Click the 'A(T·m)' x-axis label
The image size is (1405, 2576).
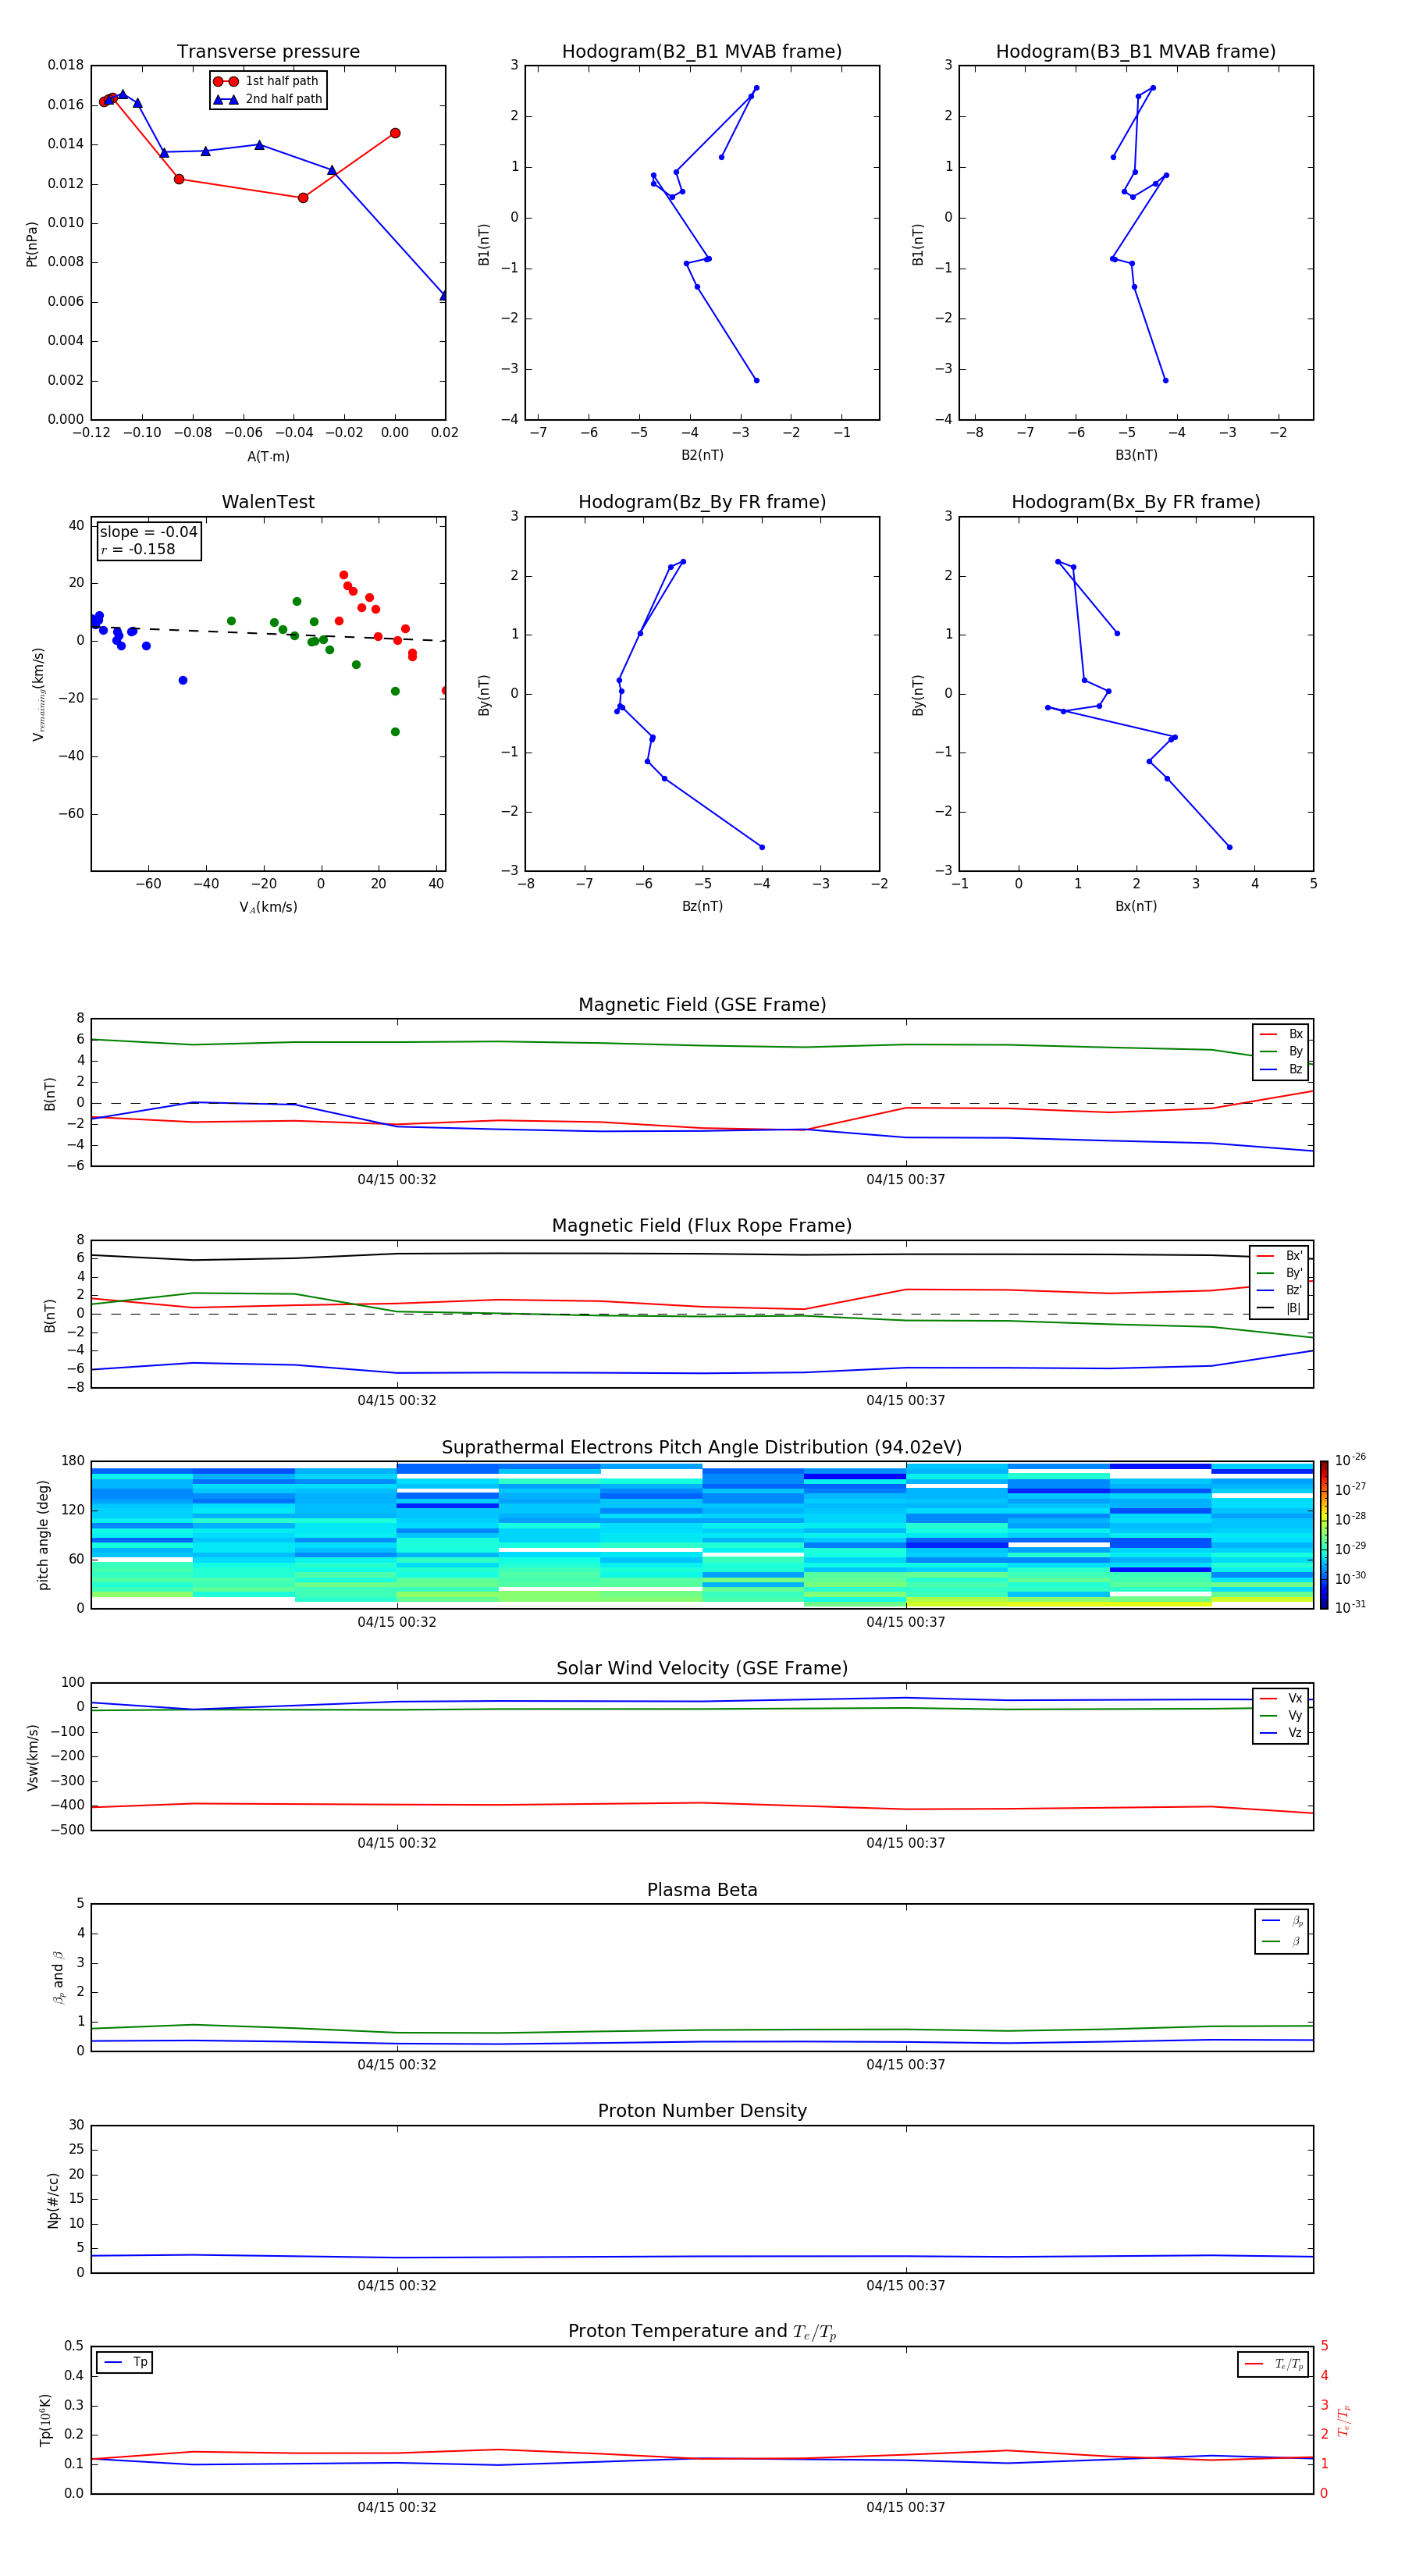(x=268, y=456)
